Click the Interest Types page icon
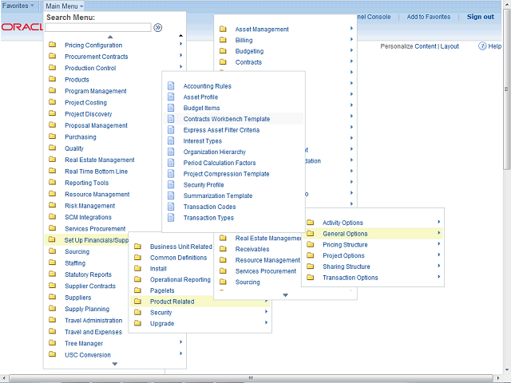The height and width of the screenshot is (383, 511). click(x=171, y=140)
